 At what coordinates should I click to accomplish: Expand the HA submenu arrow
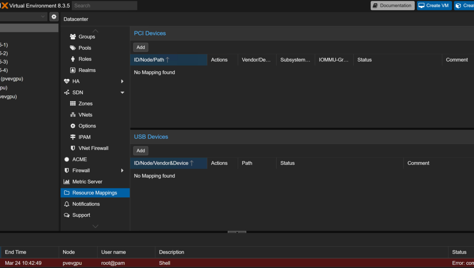122,81
